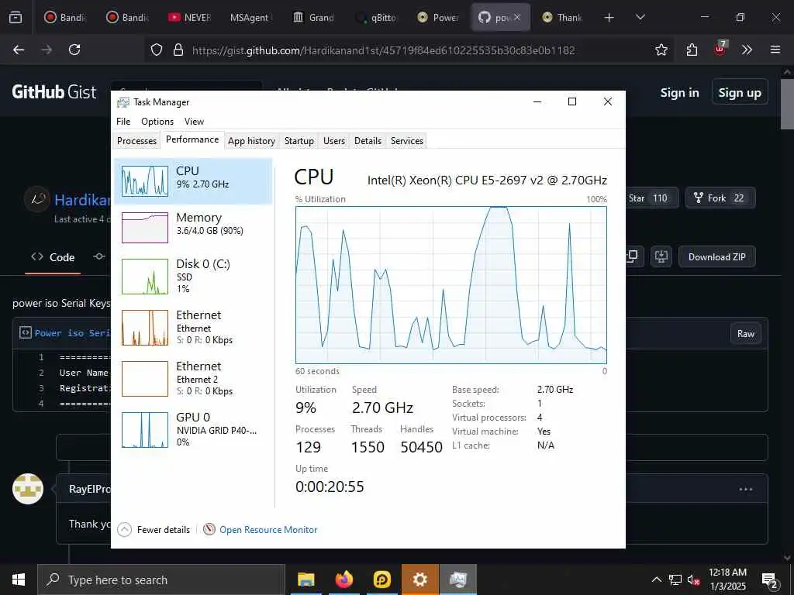Click the muted volume tray icon
The height and width of the screenshot is (595, 794).
(693, 580)
